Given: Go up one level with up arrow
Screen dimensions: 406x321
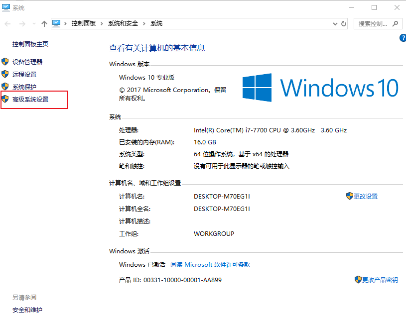Looking at the screenshot, I should click(x=44, y=24).
